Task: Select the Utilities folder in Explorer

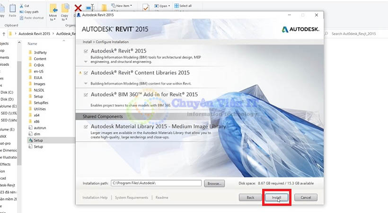Action: click(40, 109)
